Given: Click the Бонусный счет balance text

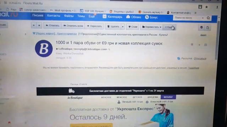Looking at the screenshot, I should pyautogui.click(x=162, y=102).
